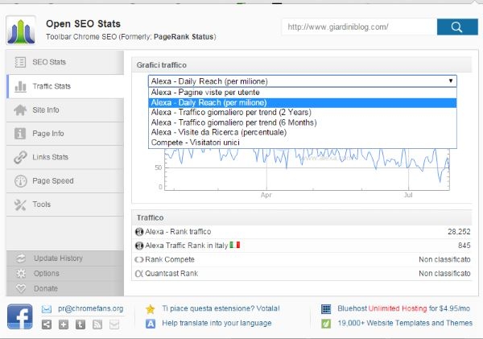This screenshot has width=483, height=339.
Task: Select 'Compete - Visitatori unici' option
Action: point(302,143)
